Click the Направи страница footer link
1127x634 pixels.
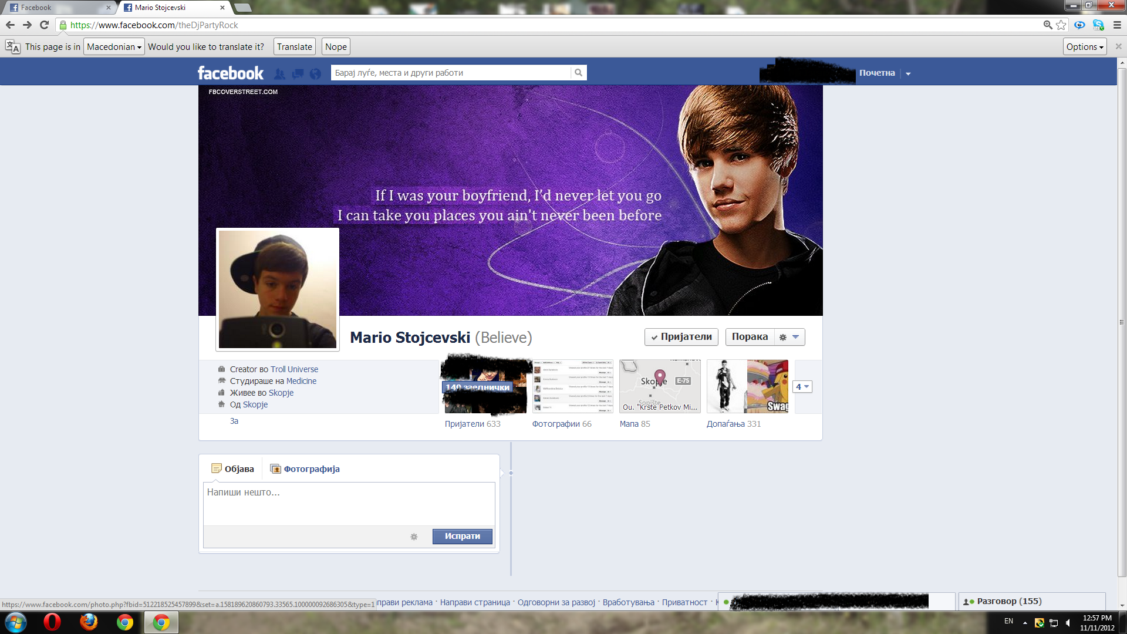pos(475,602)
